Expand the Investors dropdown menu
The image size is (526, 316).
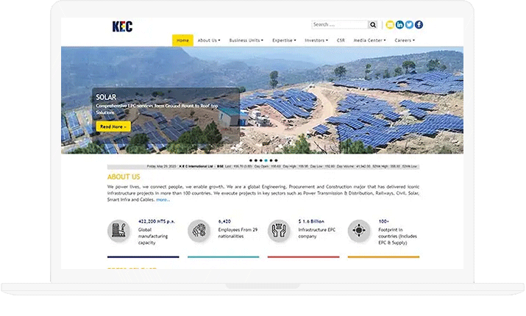coord(316,40)
